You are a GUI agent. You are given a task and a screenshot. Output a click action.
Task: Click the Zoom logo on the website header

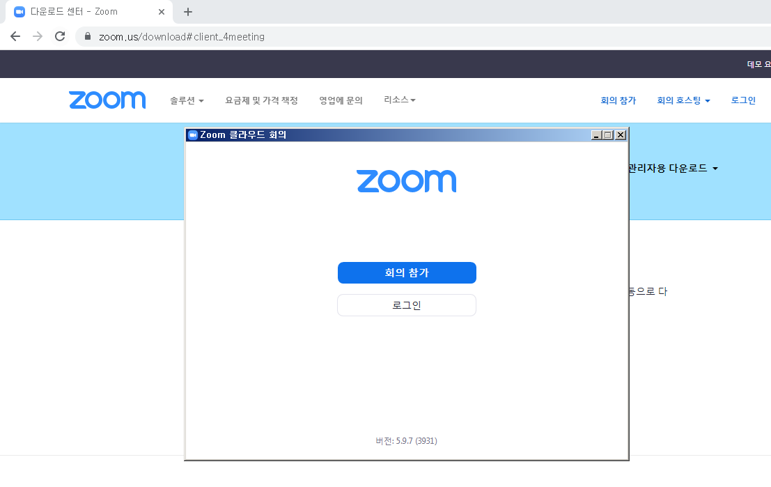coord(107,100)
